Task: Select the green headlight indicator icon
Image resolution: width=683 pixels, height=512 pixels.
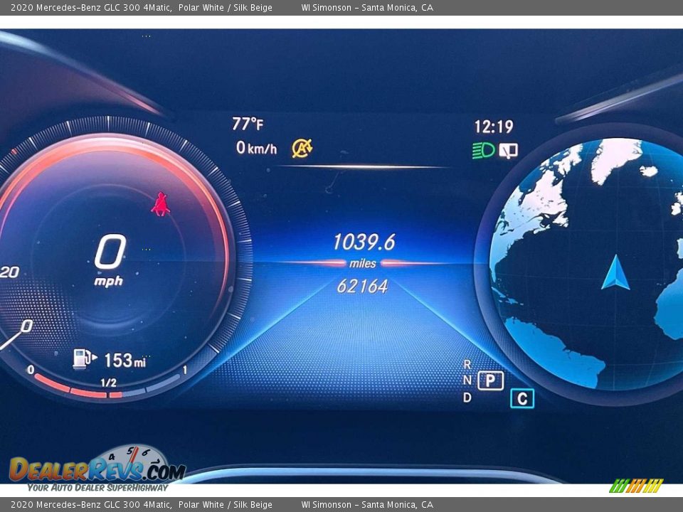Action: 484,151
